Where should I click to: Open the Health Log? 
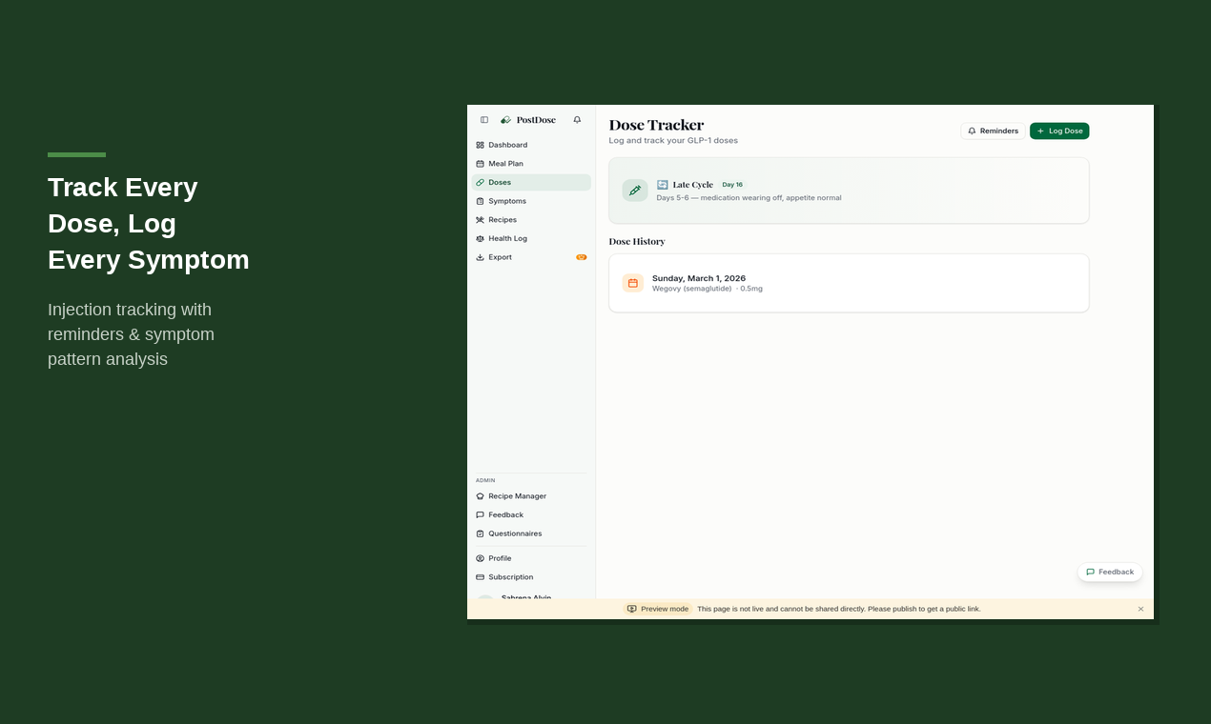tap(531, 238)
